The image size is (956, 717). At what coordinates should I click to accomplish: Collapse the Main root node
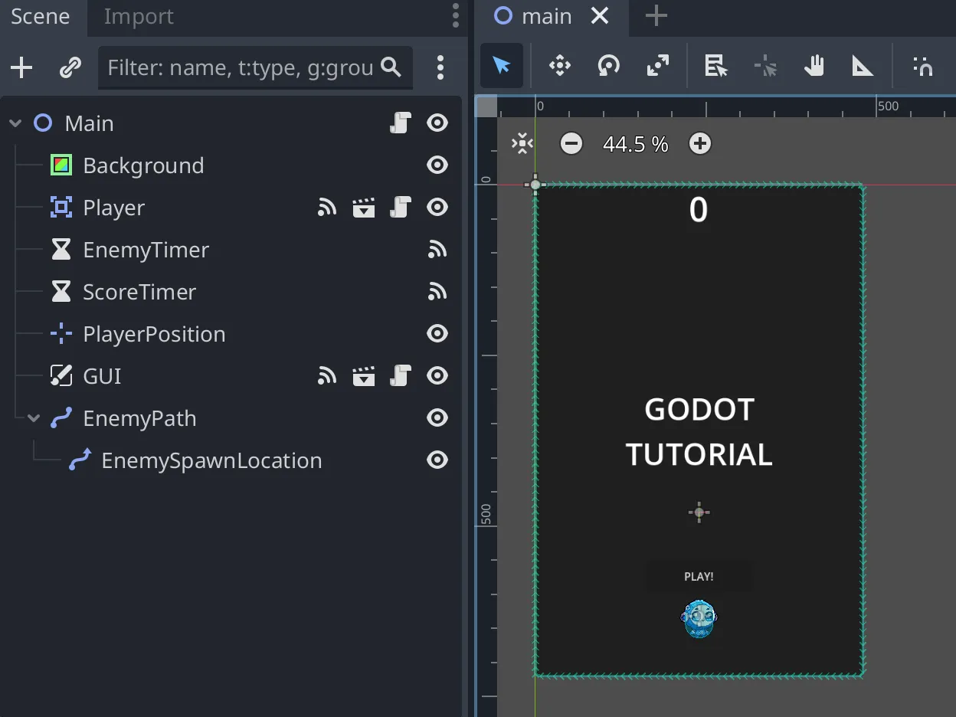coord(15,123)
